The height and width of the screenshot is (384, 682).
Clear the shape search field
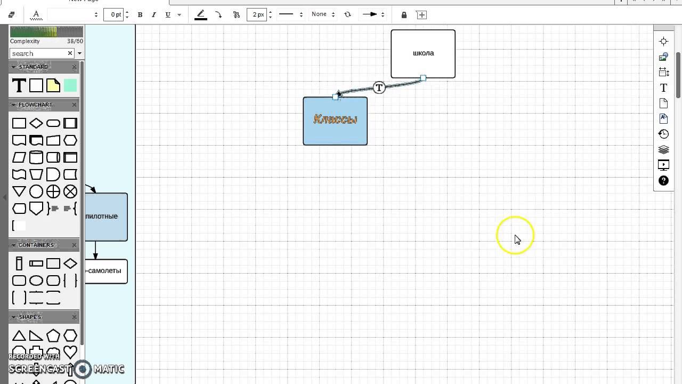[70, 53]
